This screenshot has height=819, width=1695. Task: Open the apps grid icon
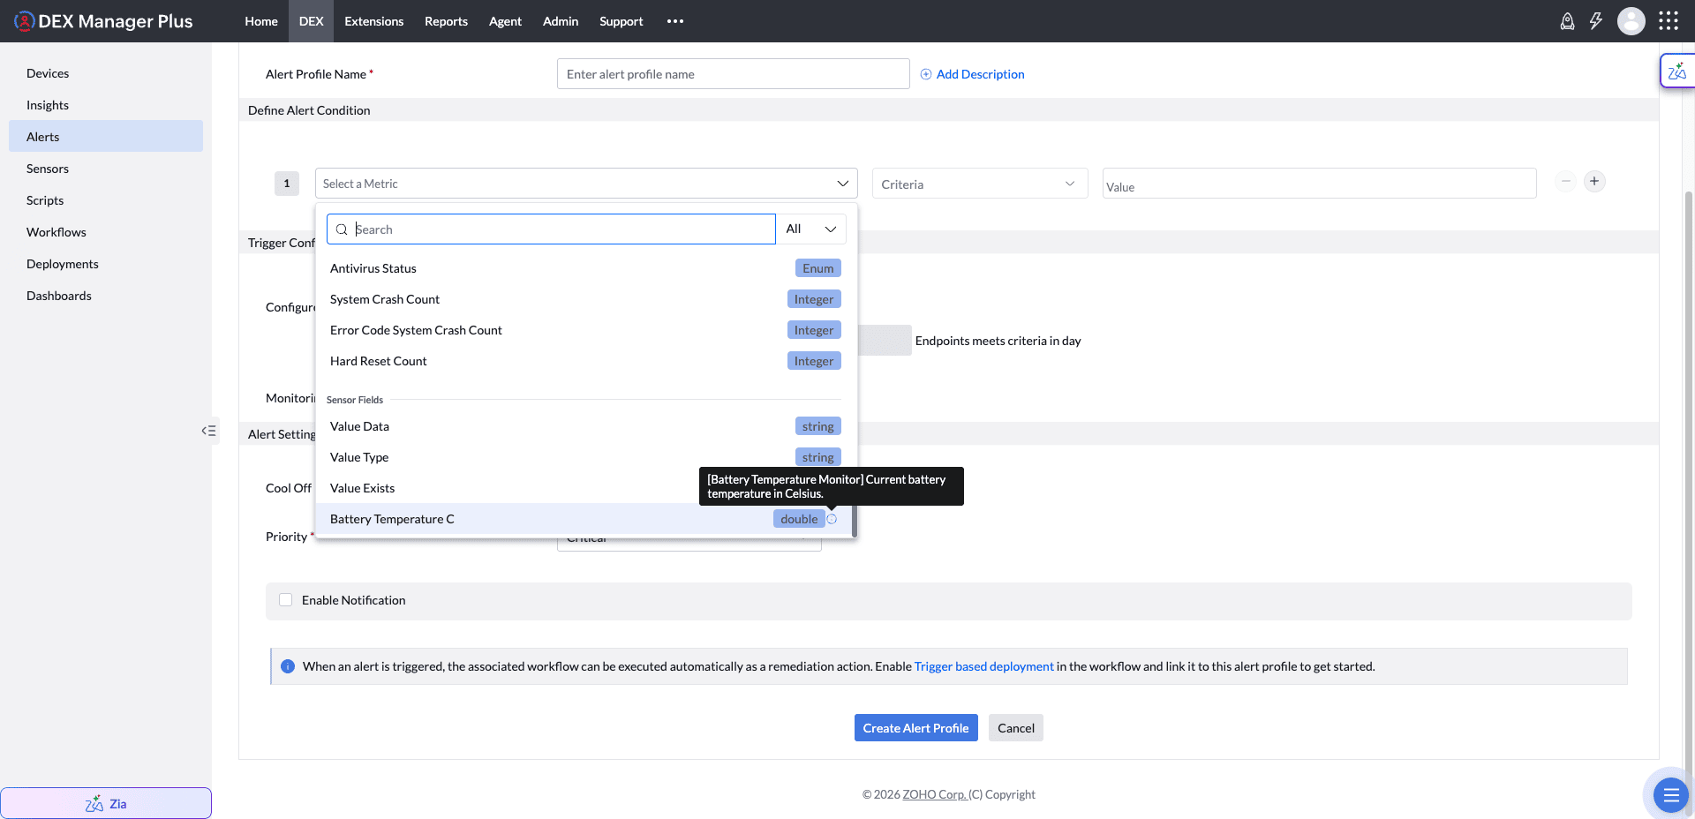1669,21
